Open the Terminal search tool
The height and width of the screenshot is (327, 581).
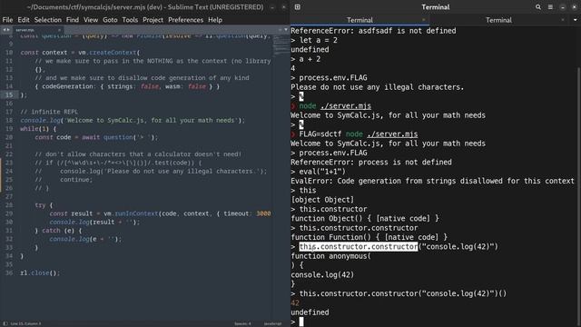[538, 7]
